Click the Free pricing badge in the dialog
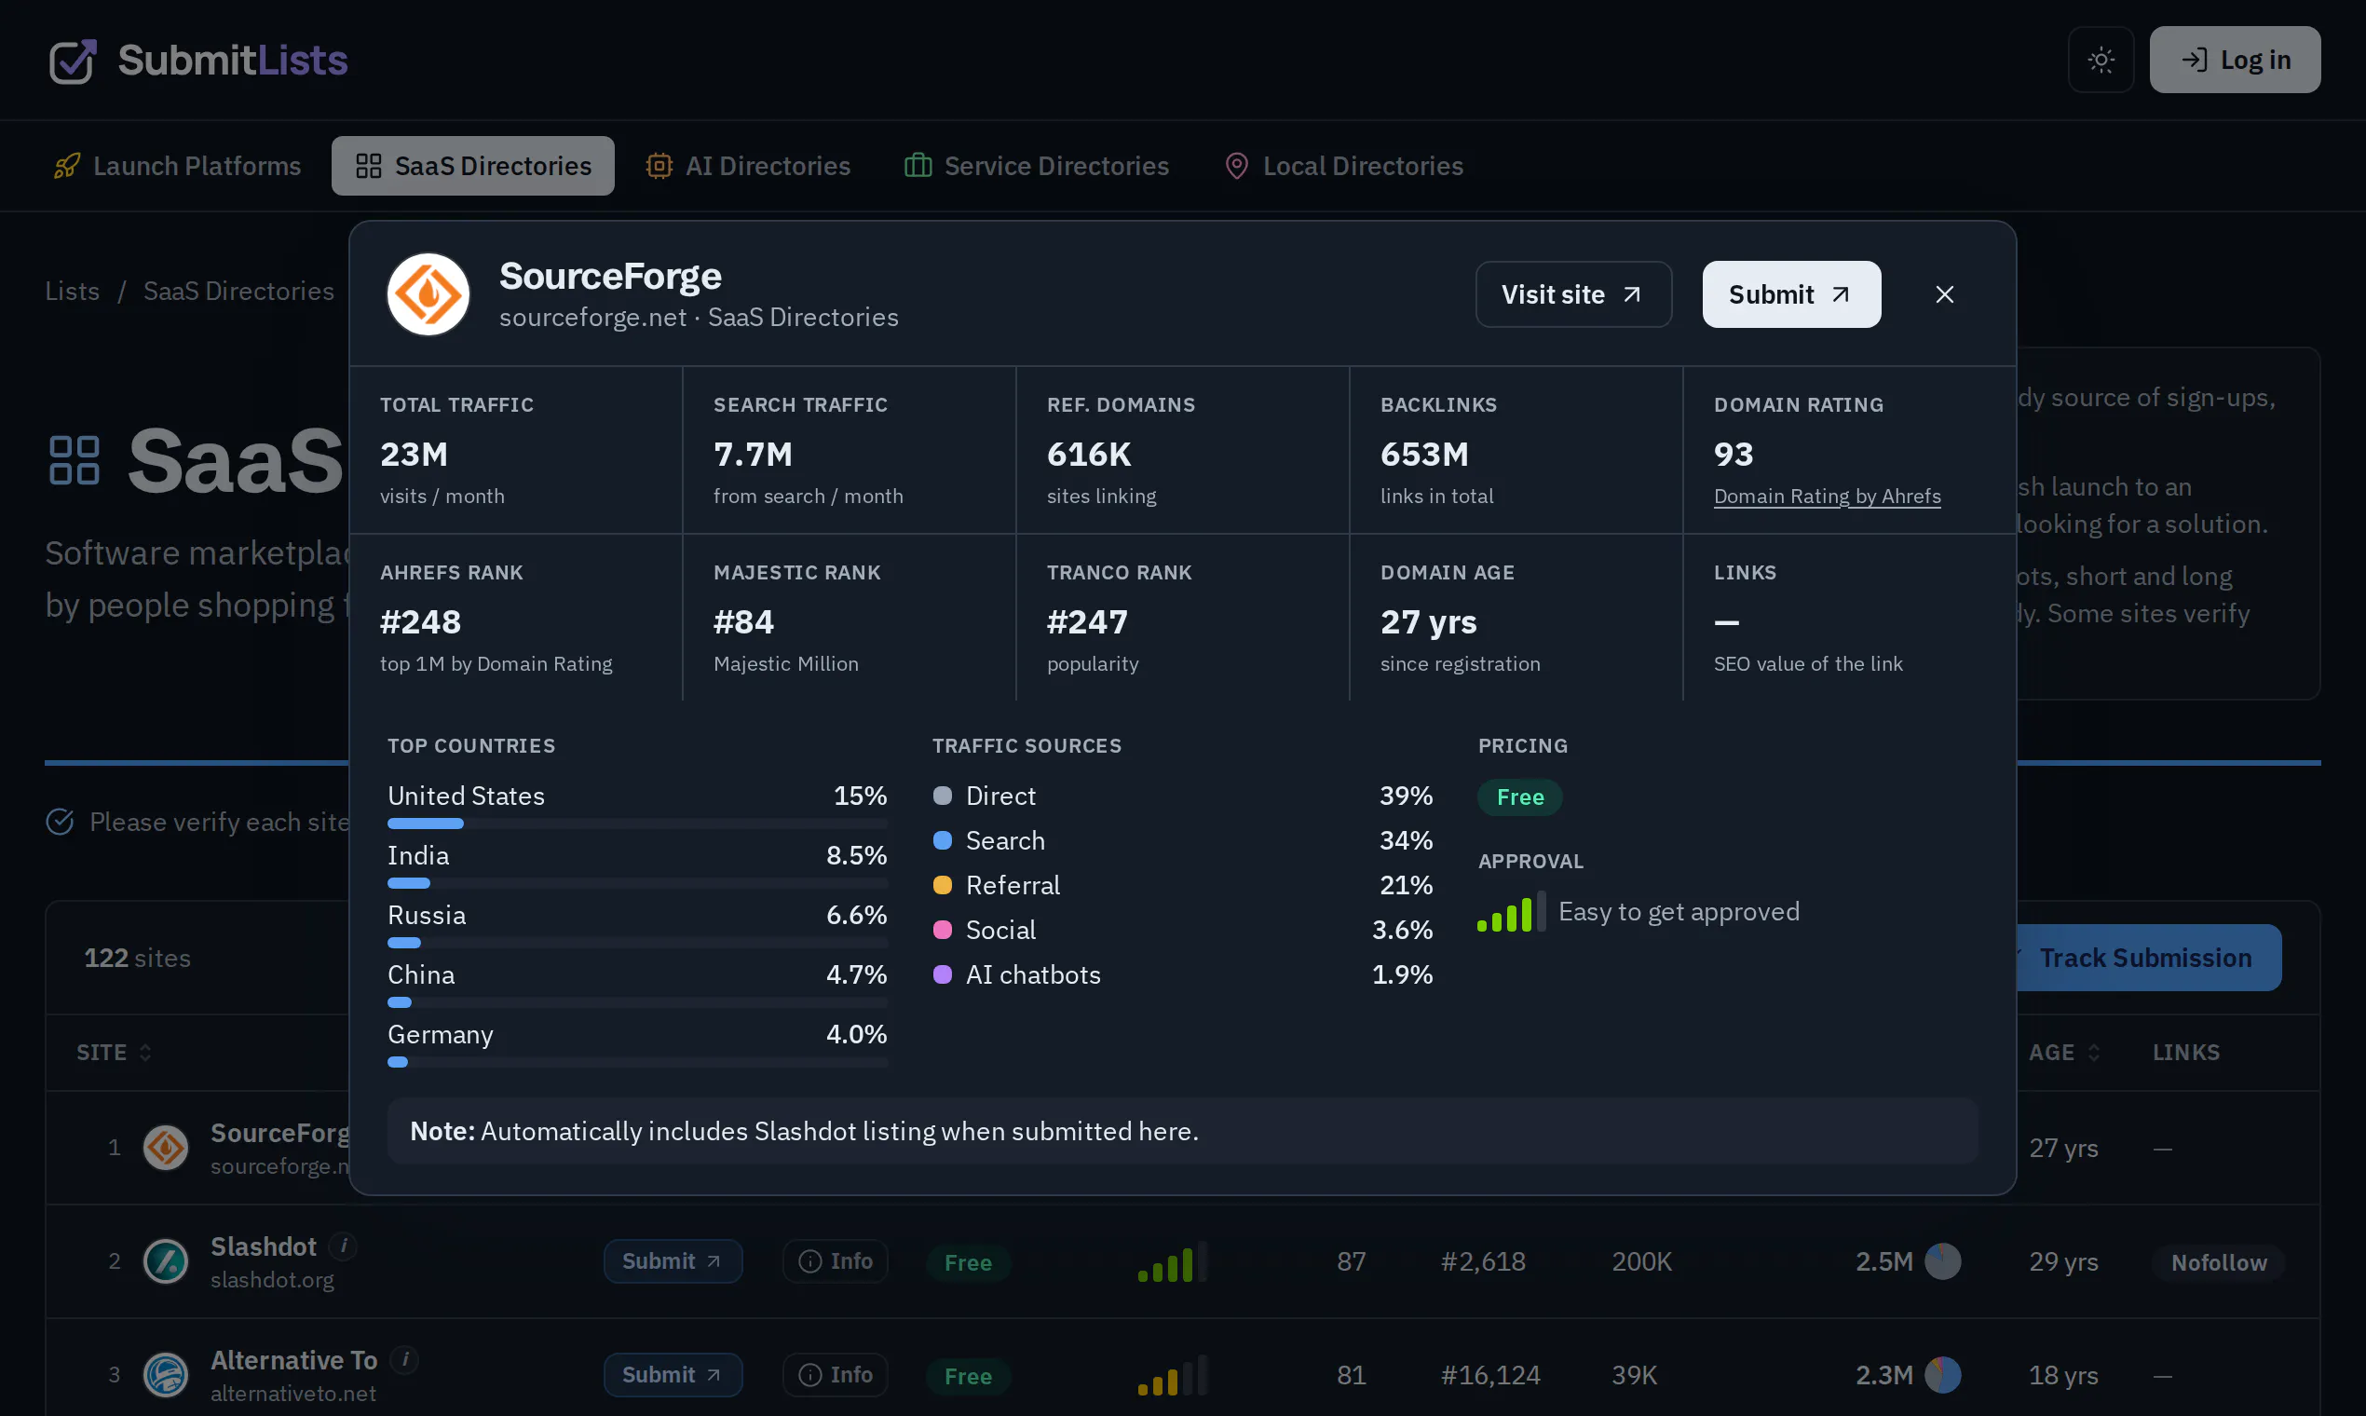 point(1520,796)
